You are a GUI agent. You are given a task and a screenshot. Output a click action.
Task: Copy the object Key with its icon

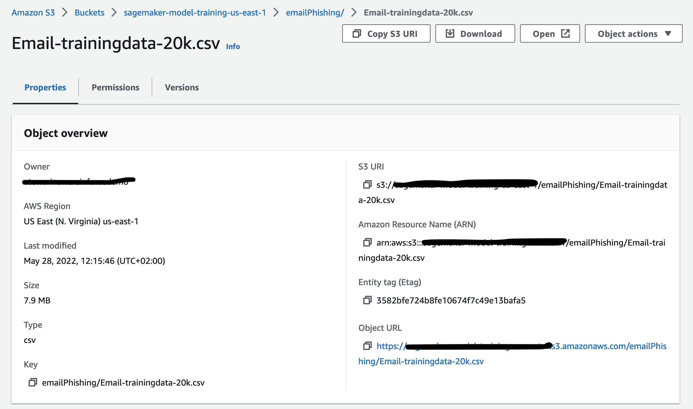click(x=33, y=383)
